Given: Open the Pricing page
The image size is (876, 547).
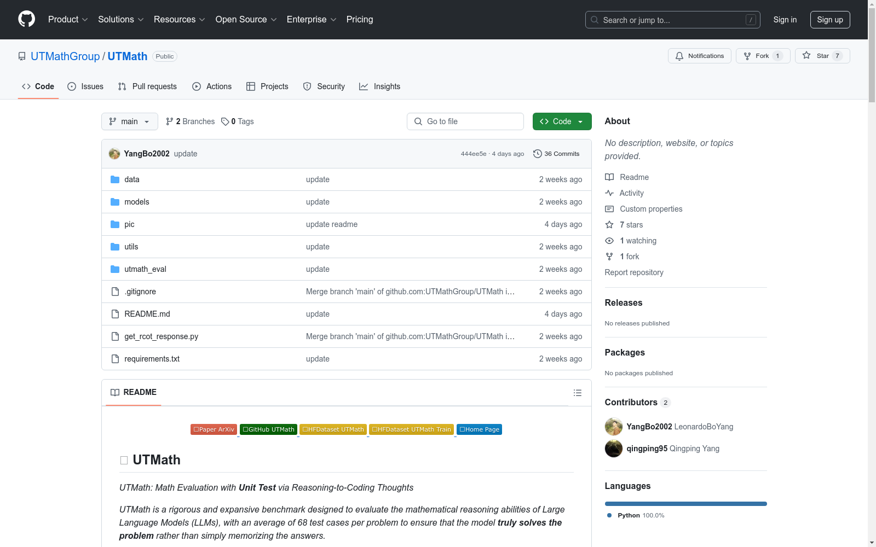Looking at the screenshot, I should click(360, 20).
